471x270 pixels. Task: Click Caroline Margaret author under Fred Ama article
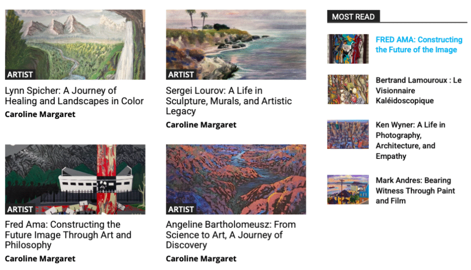[x=40, y=259]
